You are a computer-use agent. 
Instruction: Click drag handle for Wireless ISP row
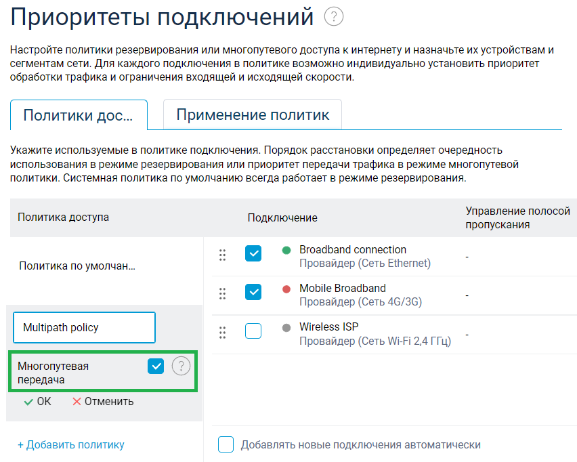point(222,332)
